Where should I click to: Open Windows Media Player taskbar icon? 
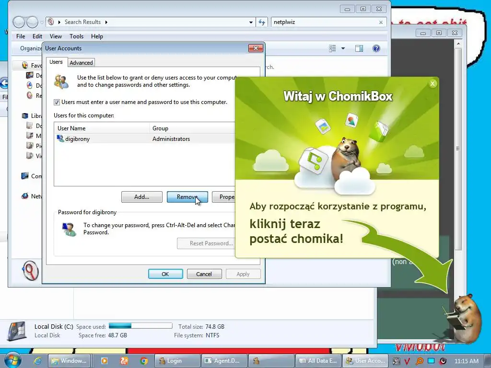pyautogui.click(x=104, y=361)
